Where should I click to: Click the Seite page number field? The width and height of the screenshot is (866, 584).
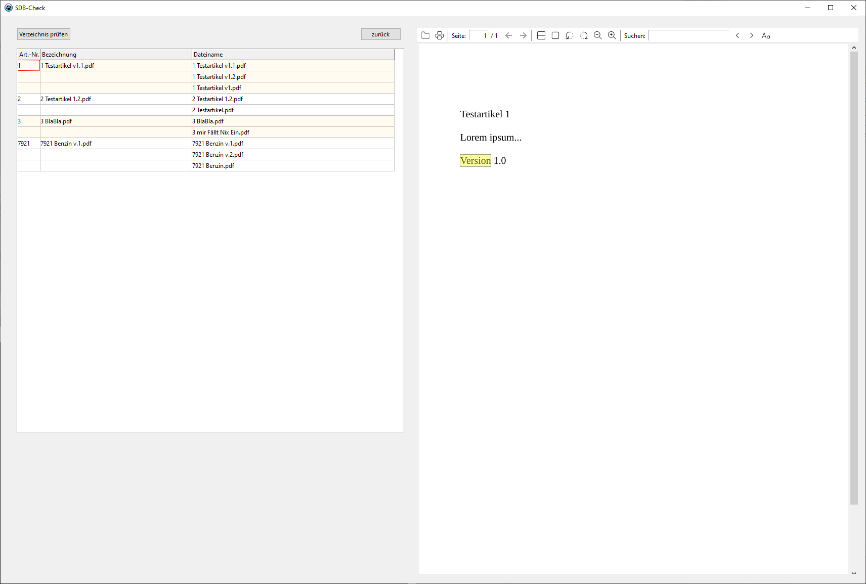pyautogui.click(x=479, y=35)
